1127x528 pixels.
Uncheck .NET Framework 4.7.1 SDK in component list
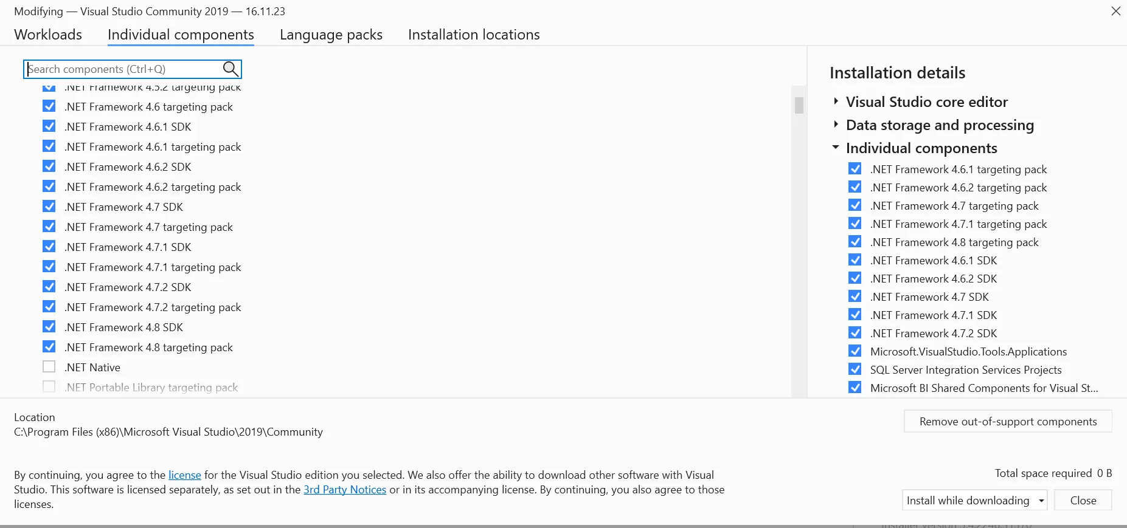tap(49, 247)
